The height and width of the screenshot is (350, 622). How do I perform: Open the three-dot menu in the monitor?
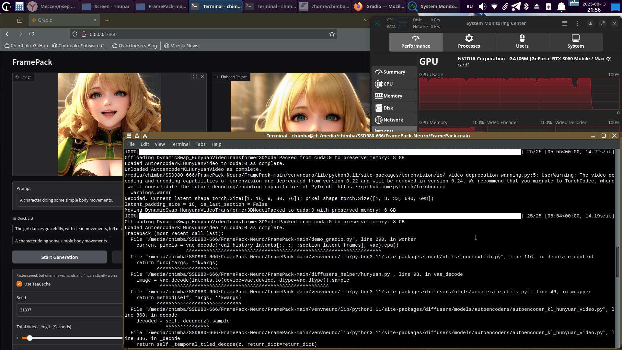[x=577, y=23]
